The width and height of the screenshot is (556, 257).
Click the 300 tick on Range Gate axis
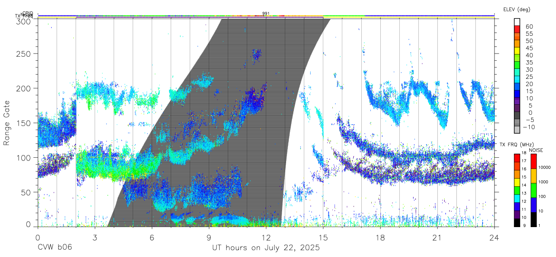(24, 21)
